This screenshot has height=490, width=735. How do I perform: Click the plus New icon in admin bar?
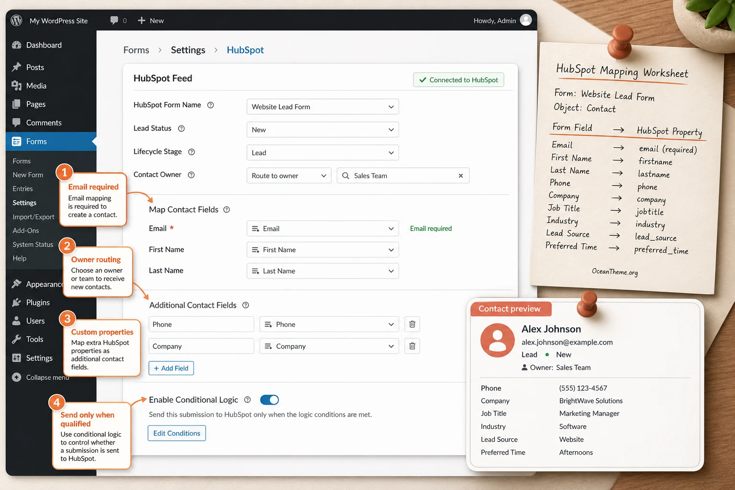142,21
